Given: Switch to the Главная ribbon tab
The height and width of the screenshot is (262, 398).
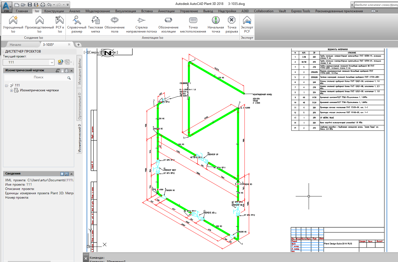Looking at the screenshot, I should click(x=22, y=11).
